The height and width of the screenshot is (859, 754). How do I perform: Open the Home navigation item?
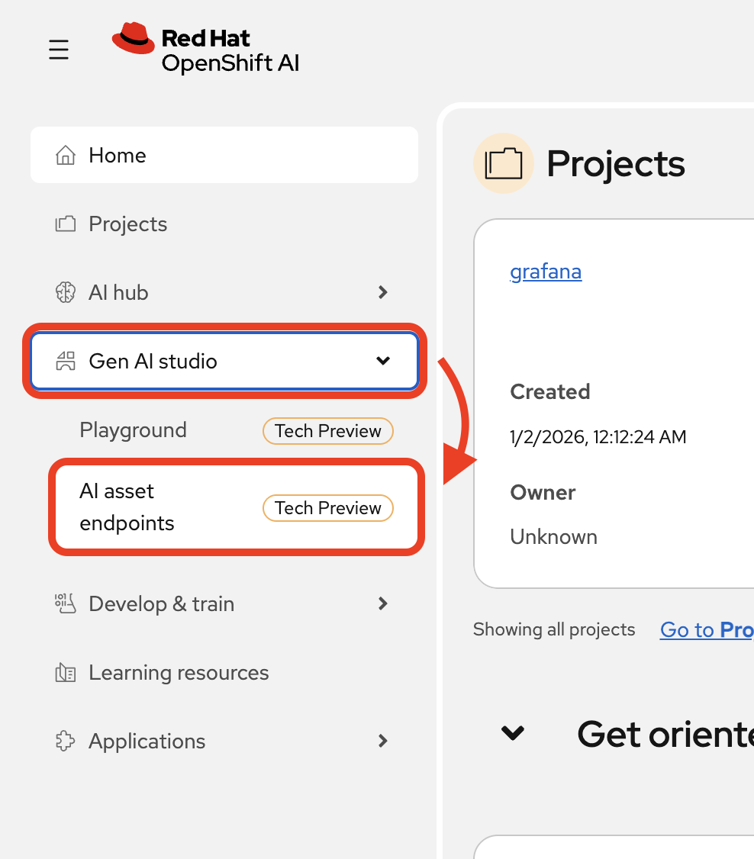click(224, 155)
